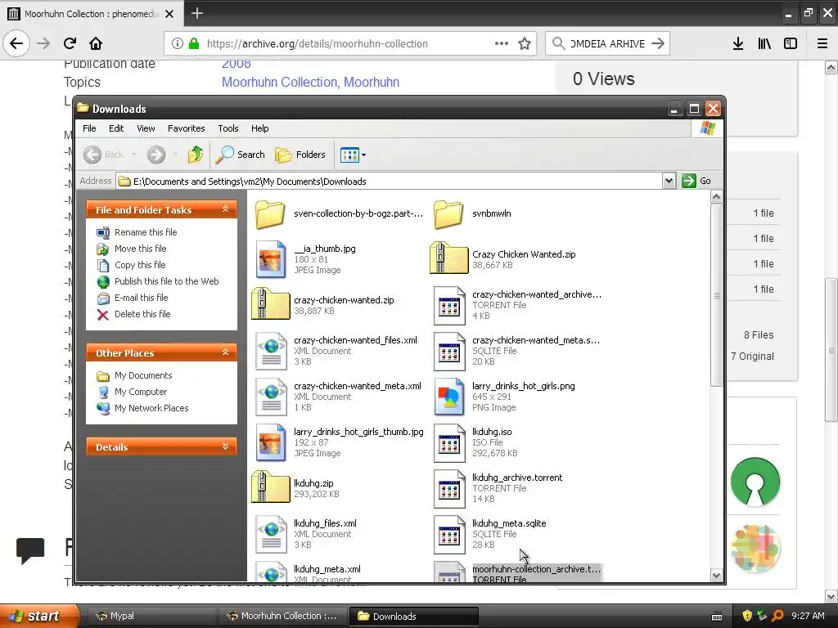Click E-mail this file

[141, 298]
